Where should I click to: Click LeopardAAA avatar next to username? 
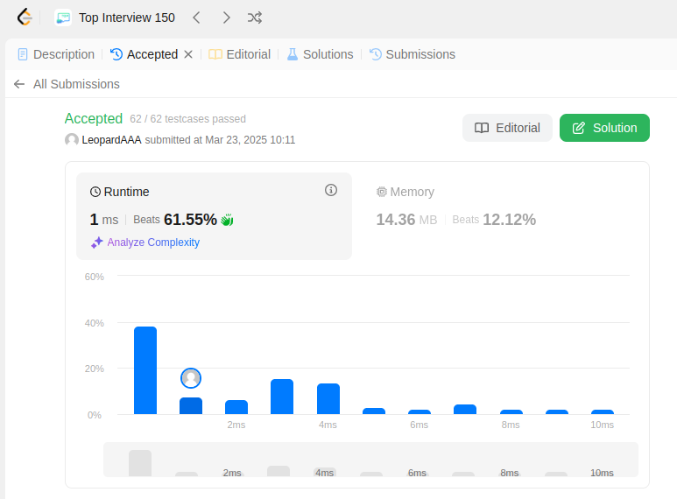[x=72, y=140]
